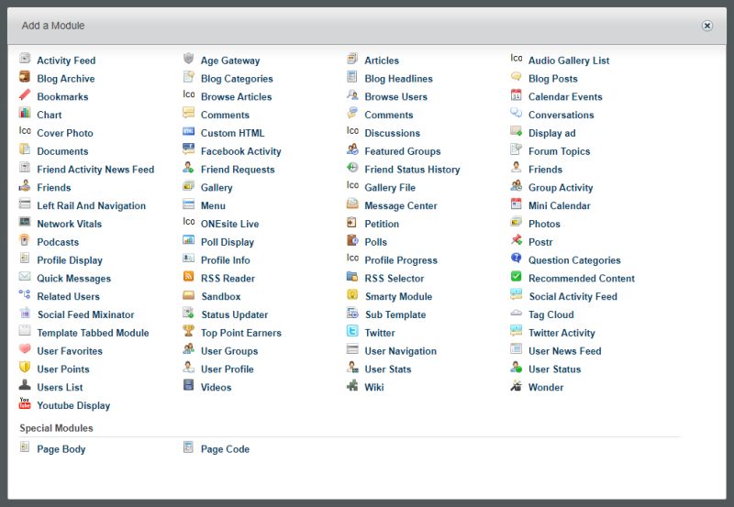Click the red Bookmarks icon
This screenshot has width=734, height=507.
click(25, 95)
